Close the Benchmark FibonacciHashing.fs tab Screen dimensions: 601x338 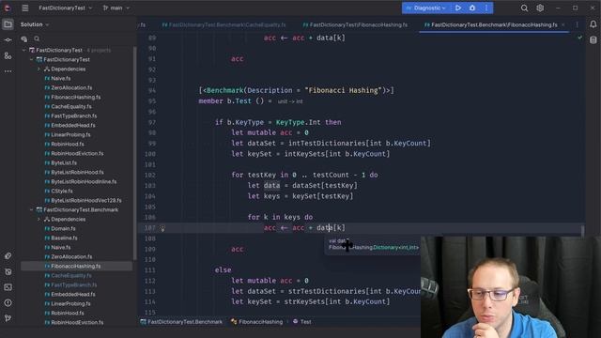point(563,24)
